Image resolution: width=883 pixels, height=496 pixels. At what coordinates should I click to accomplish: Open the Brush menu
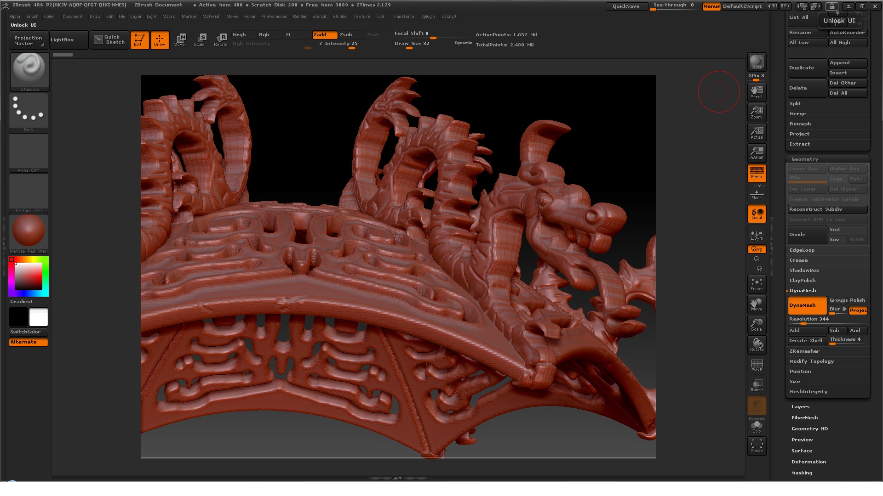point(32,17)
